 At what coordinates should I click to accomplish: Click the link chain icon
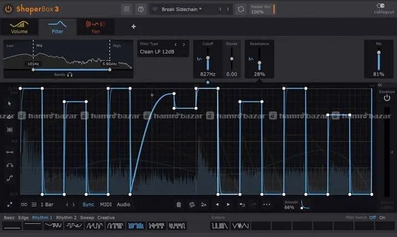click(24, 204)
